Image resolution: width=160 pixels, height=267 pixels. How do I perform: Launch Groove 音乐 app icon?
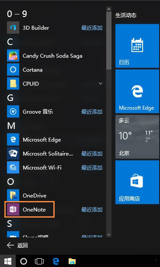click(x=13, y=111)
